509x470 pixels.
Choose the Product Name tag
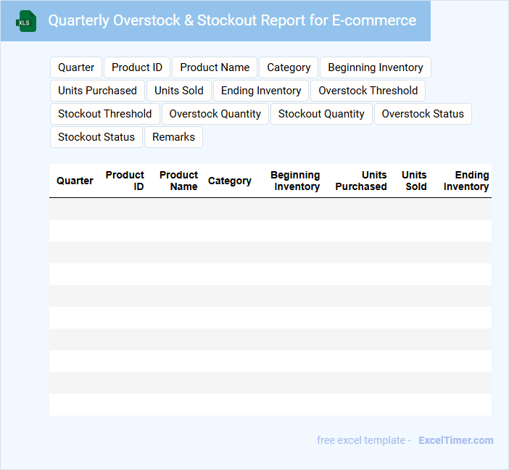point(215,67)
